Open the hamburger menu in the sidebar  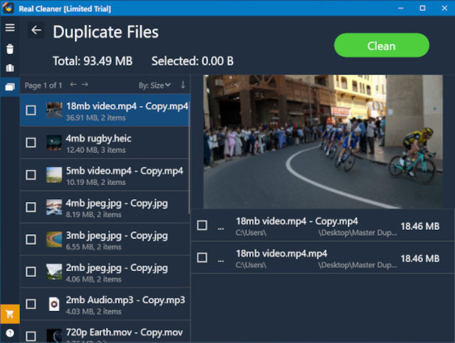pos(10,28)
